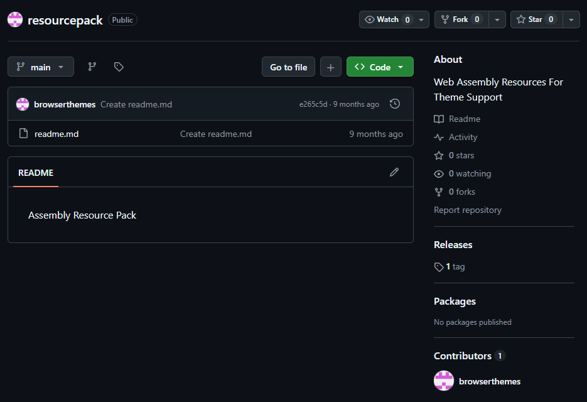Viewport: 587px width, 402px height.
Task: Add a file with the plus button
Action: pyautogui.click(x=331, y=67)
